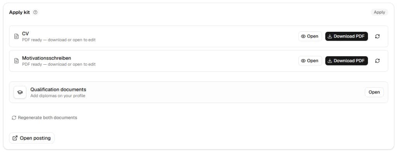397x153 pixels.
Task: Regenerate the CV with refresh icon
Action: coord(377,36)
